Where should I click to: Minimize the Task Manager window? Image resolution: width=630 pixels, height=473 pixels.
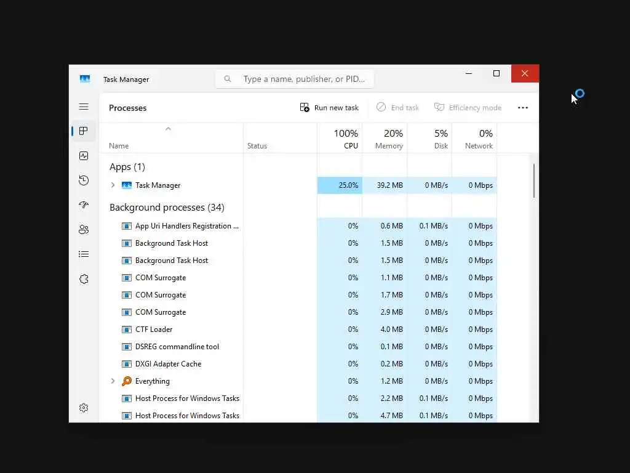(468, 73)
